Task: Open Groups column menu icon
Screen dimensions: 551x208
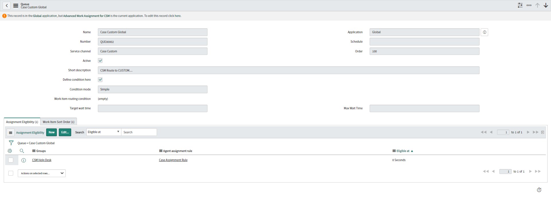Action: pyautogui.click(x=34, y=151)
